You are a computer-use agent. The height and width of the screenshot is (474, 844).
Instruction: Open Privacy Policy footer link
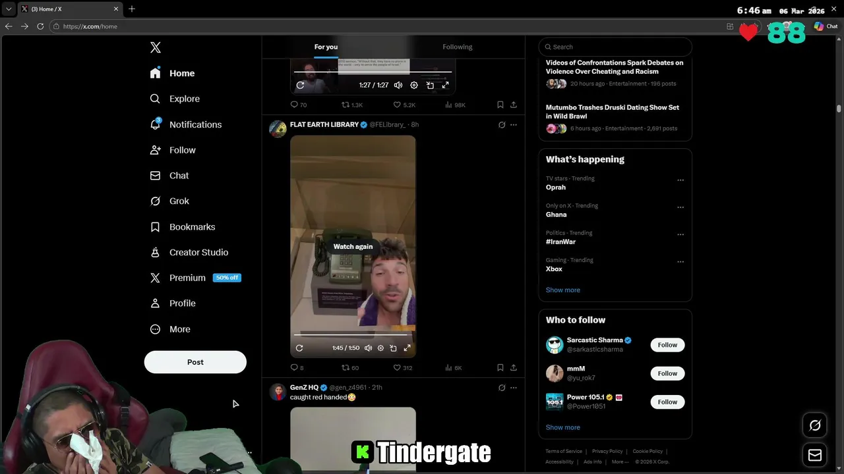[x=607, y=451]
